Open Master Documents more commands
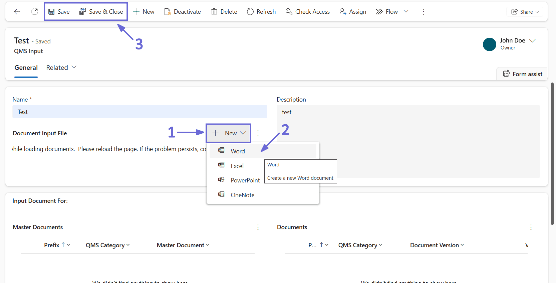Image resolution: width=556 pixels, height=283 pixels. [258, 227]
